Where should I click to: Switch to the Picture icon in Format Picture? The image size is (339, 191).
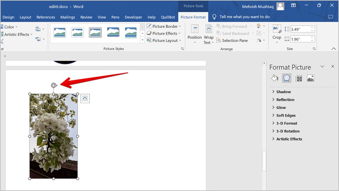pyautogui.click(x=310, y=78)
